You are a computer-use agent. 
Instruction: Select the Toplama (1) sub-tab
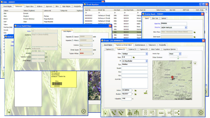pyautogui.click(x=110, y=49)
